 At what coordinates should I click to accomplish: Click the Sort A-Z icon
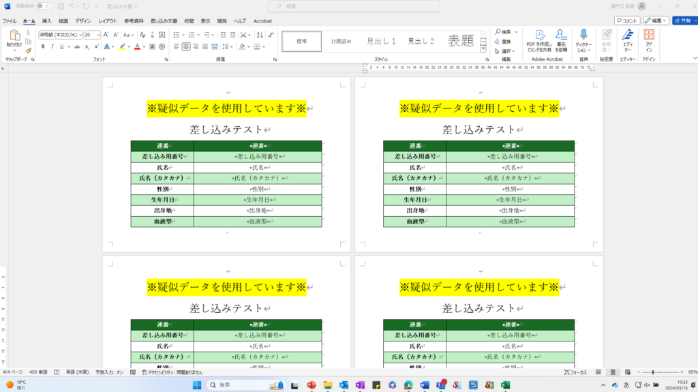click(x=260, y=35)
